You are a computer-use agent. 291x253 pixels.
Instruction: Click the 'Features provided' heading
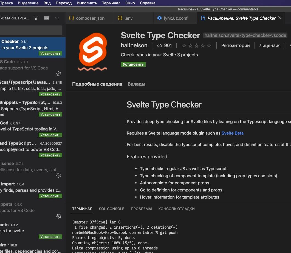[x=147, y=157]
